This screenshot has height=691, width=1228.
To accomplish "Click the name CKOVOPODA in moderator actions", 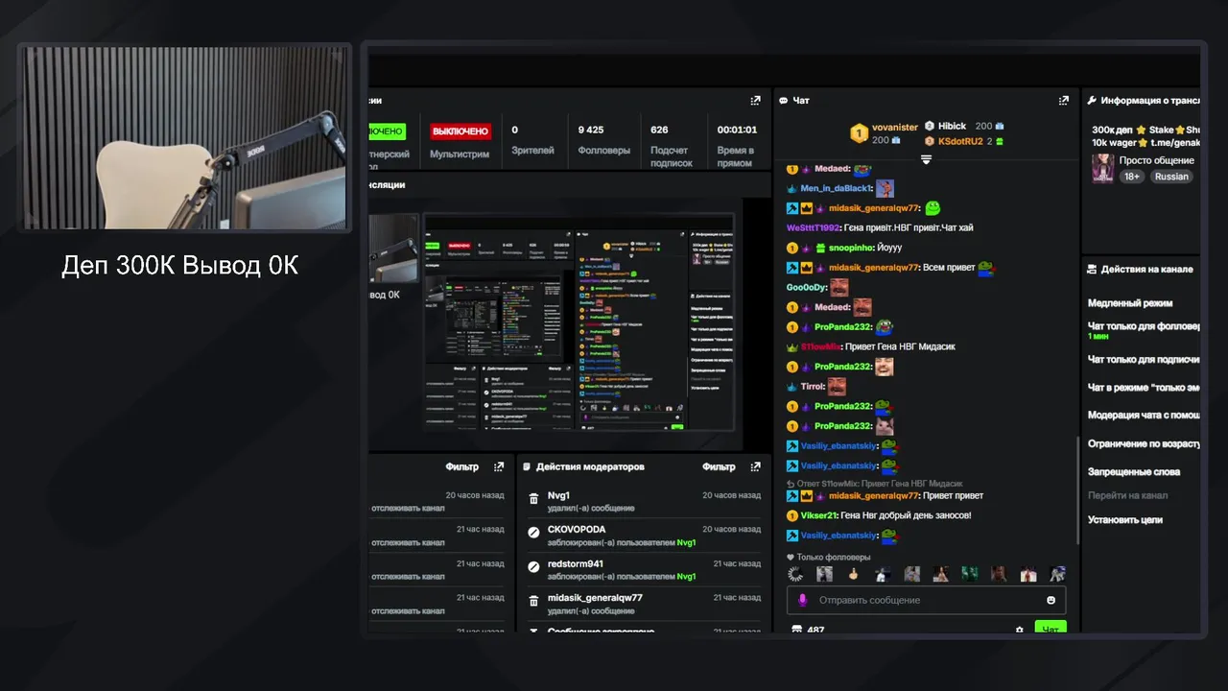I will tap(577, 529).
